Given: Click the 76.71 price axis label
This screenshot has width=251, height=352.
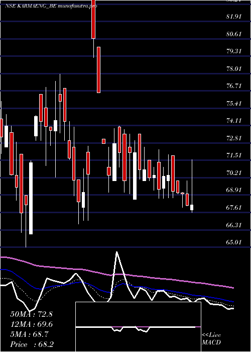Looking at the screenshot, I should (234, 86).
